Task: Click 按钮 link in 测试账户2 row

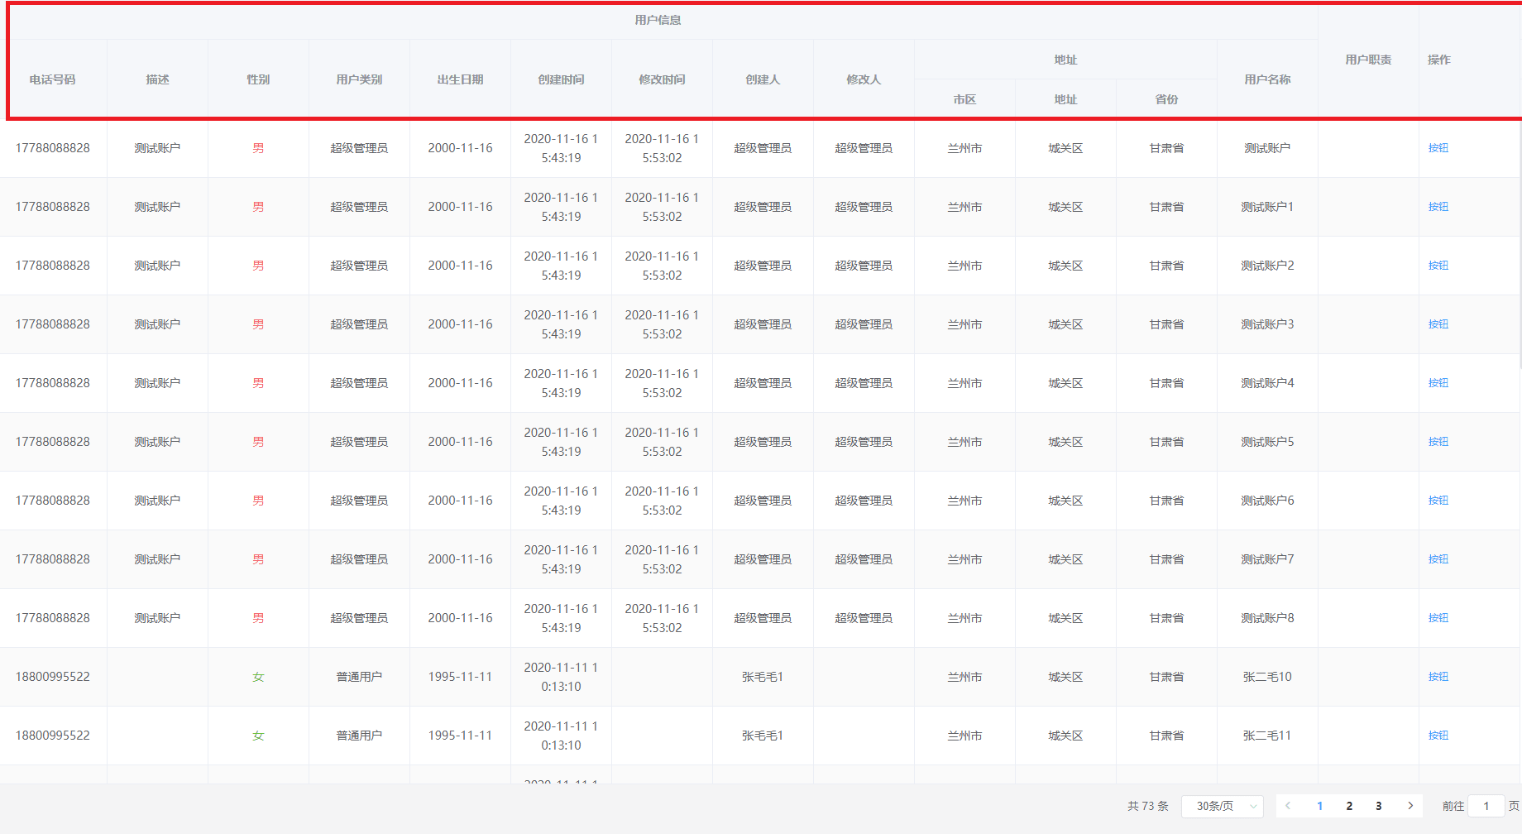Action: 1438,266
